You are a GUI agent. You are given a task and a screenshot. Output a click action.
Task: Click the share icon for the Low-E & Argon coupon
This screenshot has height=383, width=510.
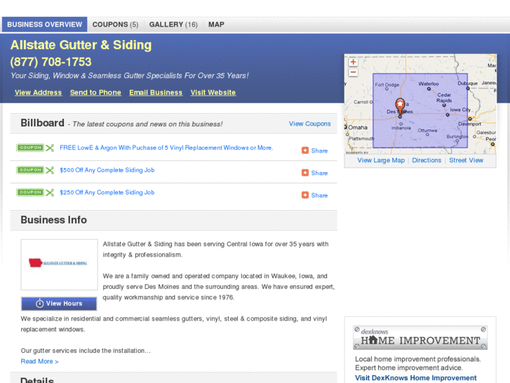(304, 150)
